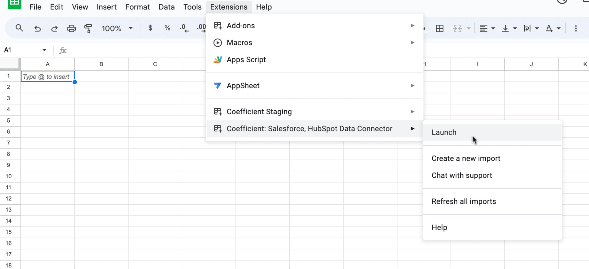The width and height of the screenshot is (589, 269).
Task: Open the three-dot more options icon
Action: click(576, 29)
